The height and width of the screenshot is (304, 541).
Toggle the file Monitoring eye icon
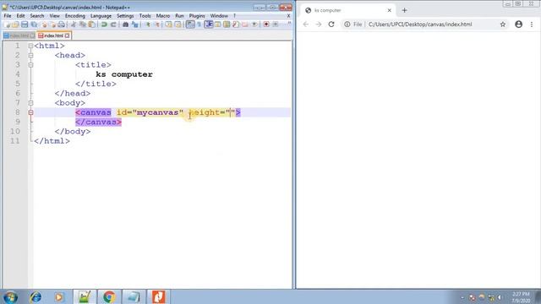coord(254,24)
